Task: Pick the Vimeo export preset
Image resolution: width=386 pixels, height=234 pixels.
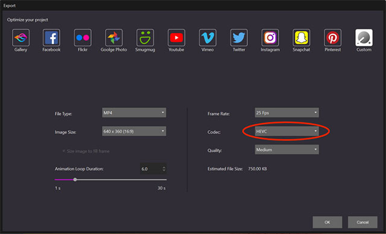Action: 207,37
